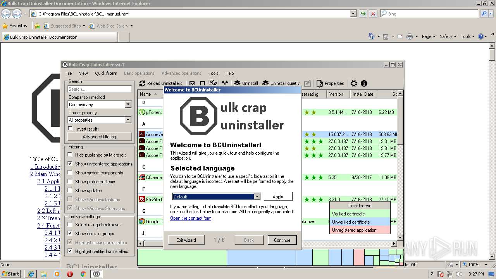Screen dimensions: 496x279
Task: Uncheck Show unregistered applications
Action: pos(70,164)
